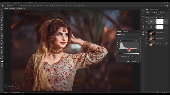Screen dimensions: 170x95
Task: Open the Actions panel play icon
Action: [x=143, y=13]
